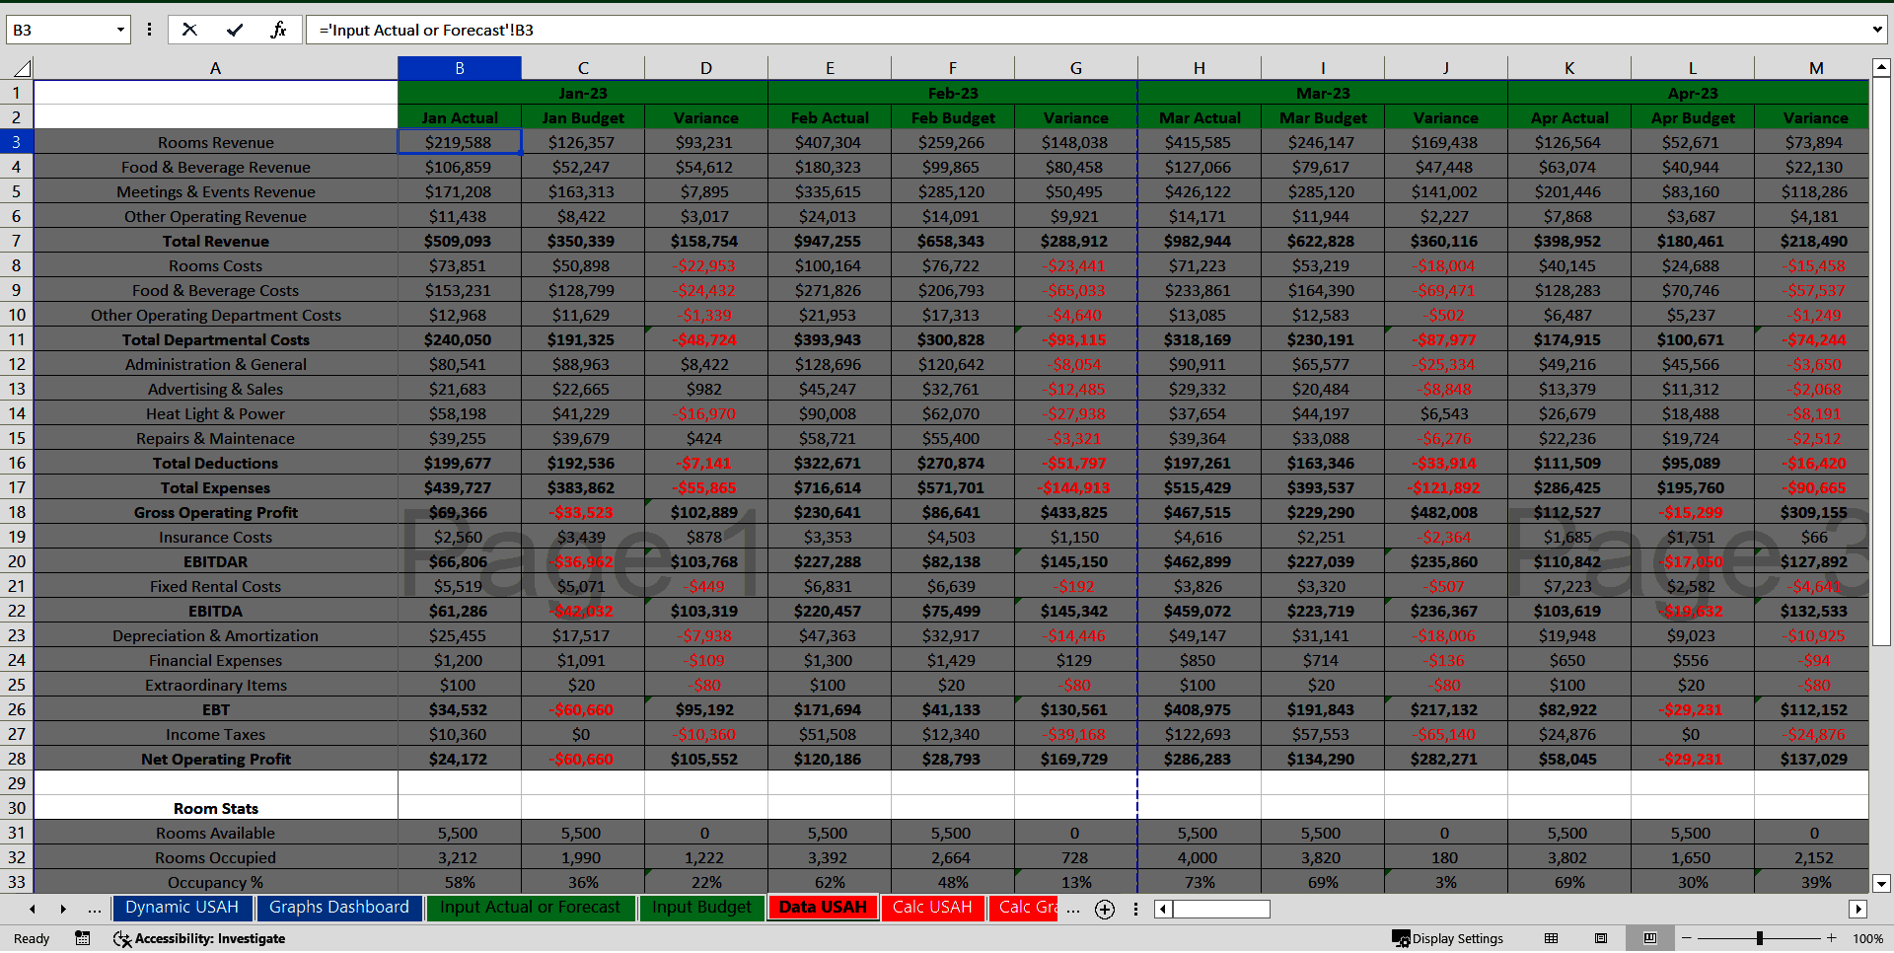Open Display Settings in status bar

coord(1447,938)
